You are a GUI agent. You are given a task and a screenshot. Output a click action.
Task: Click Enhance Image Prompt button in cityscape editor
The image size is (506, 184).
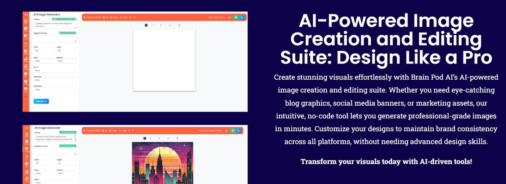click(67, 132)
